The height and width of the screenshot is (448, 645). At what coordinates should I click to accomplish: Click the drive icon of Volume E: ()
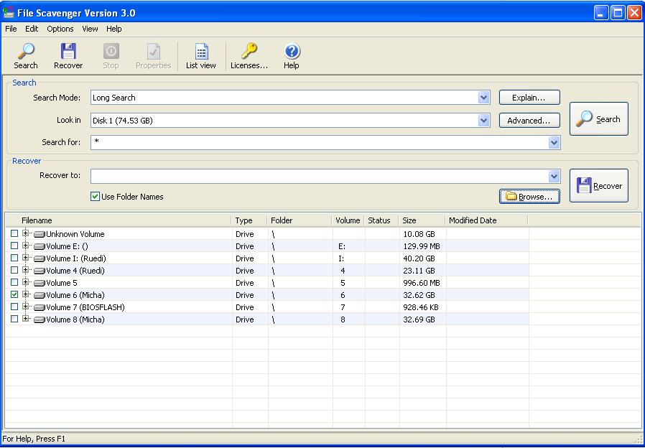[x=40, y=246]
